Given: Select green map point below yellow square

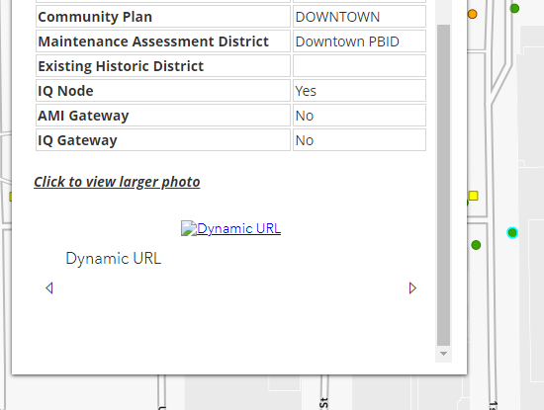Looking at the screenshot, I should [476, 245].
